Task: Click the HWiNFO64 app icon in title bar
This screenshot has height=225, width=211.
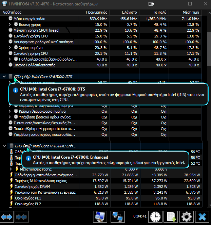Action: [x=5, y=4]
